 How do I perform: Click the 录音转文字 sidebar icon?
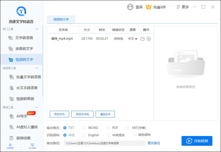(11, 49)
